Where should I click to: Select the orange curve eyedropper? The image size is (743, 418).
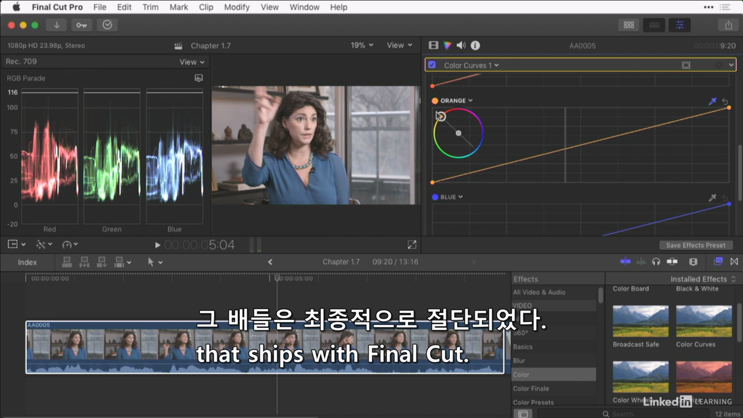(713, 102)
